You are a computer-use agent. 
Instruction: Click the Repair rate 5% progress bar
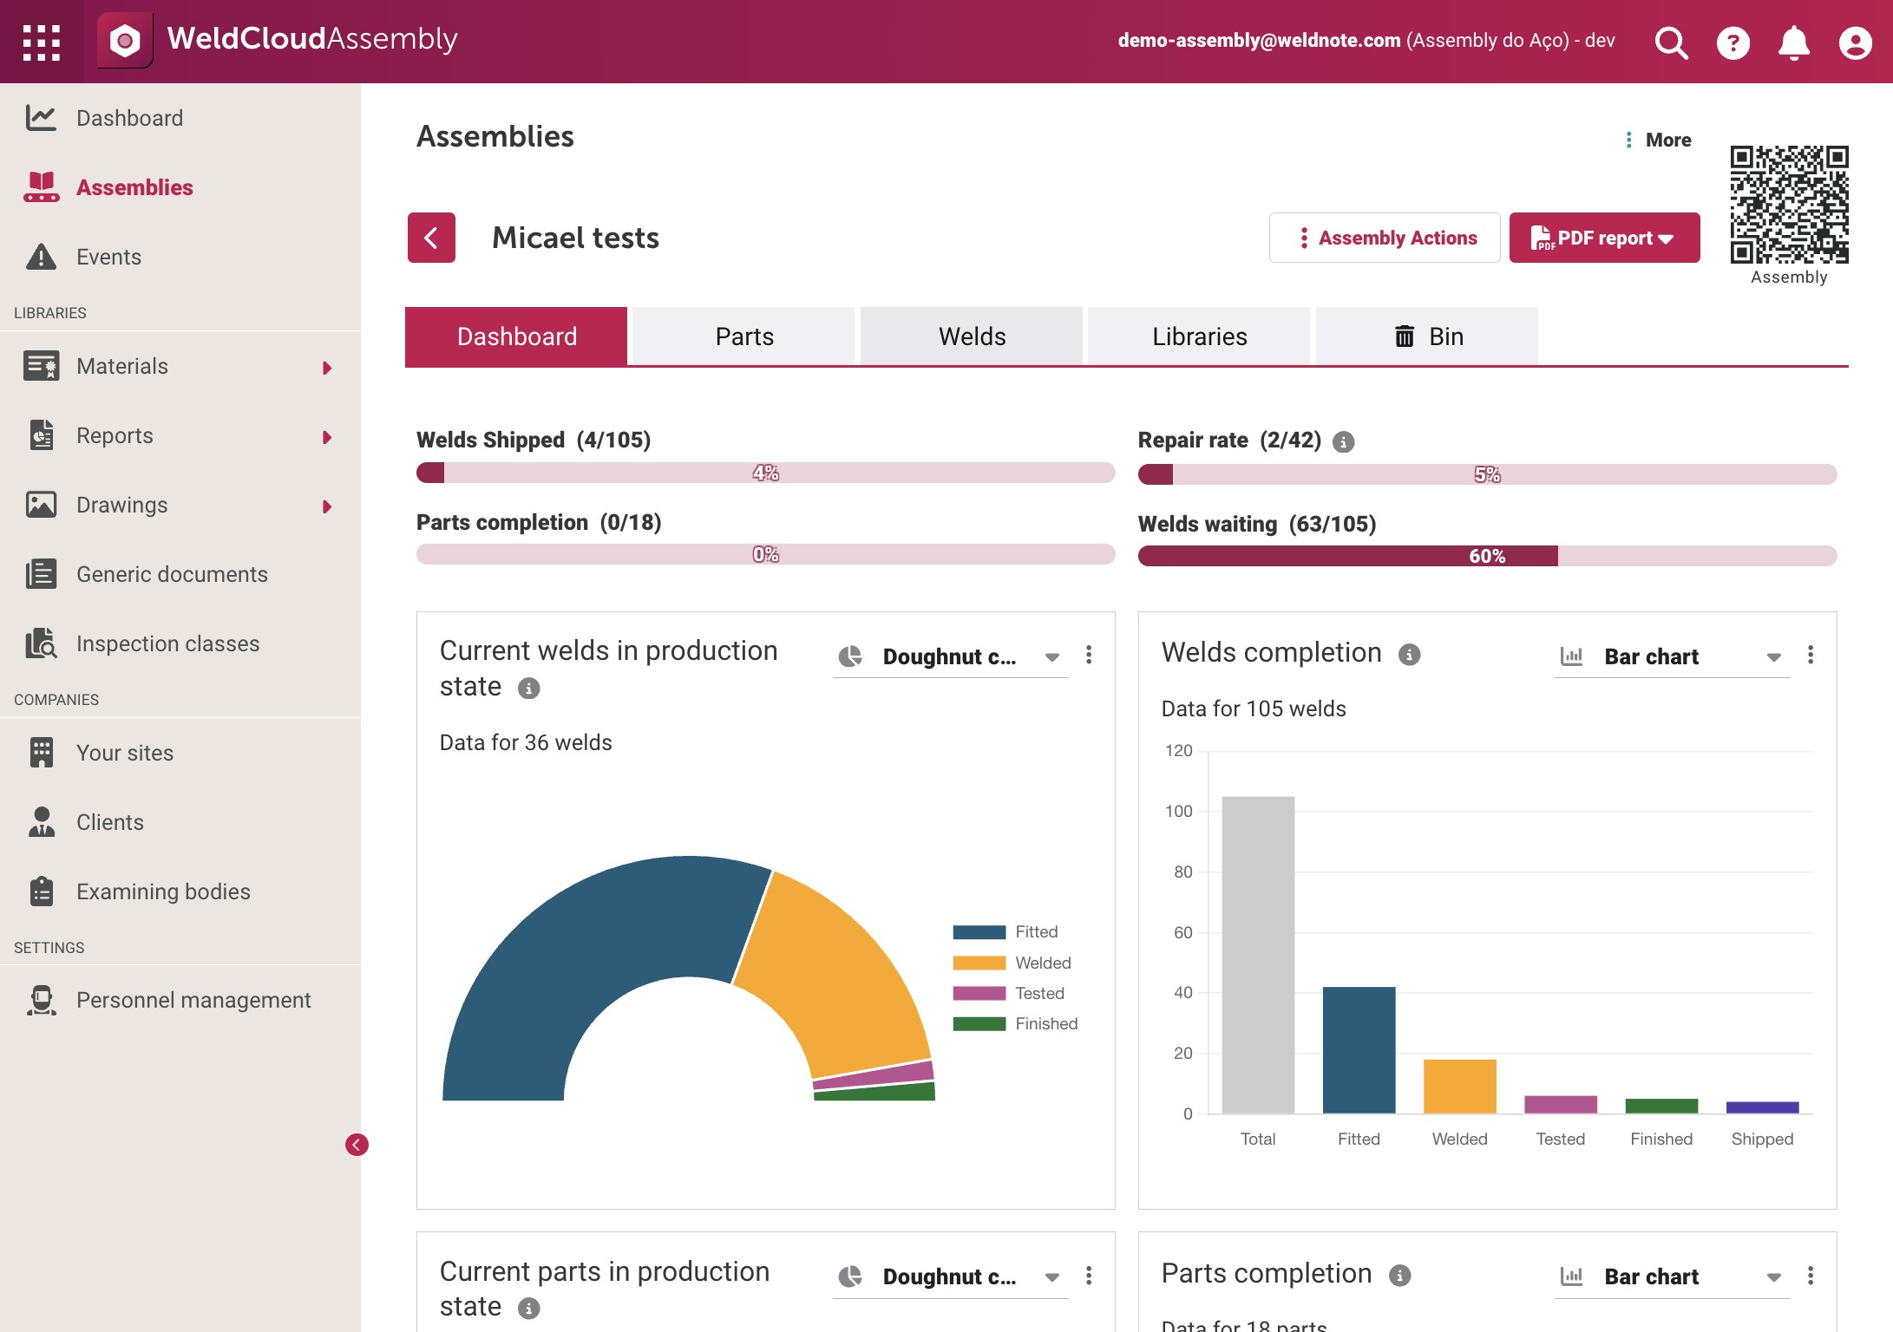(1487, 474)
